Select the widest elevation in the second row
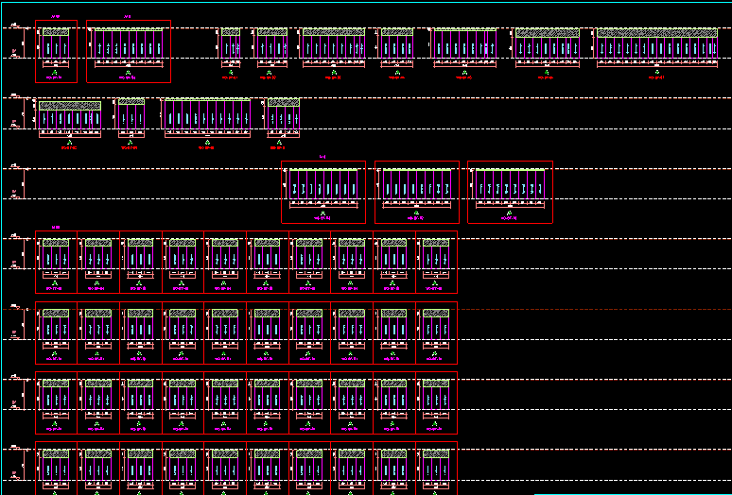Viewport: 732px width, 495px height. (x=207, y=117)
